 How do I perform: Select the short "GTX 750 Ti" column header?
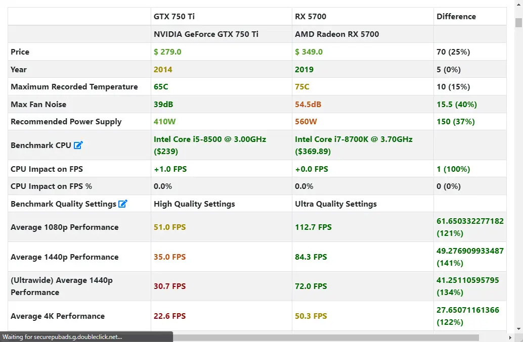tap(174, 16)
